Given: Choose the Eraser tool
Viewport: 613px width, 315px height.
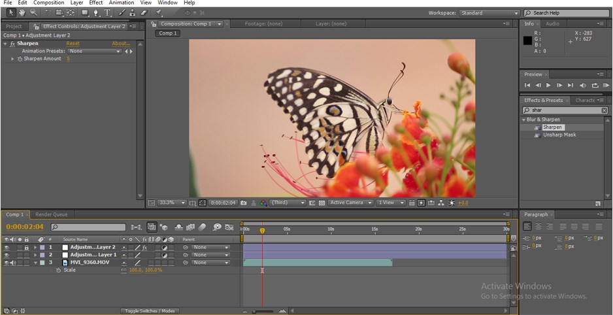Looking at the screenshot, I should [144, 12].
